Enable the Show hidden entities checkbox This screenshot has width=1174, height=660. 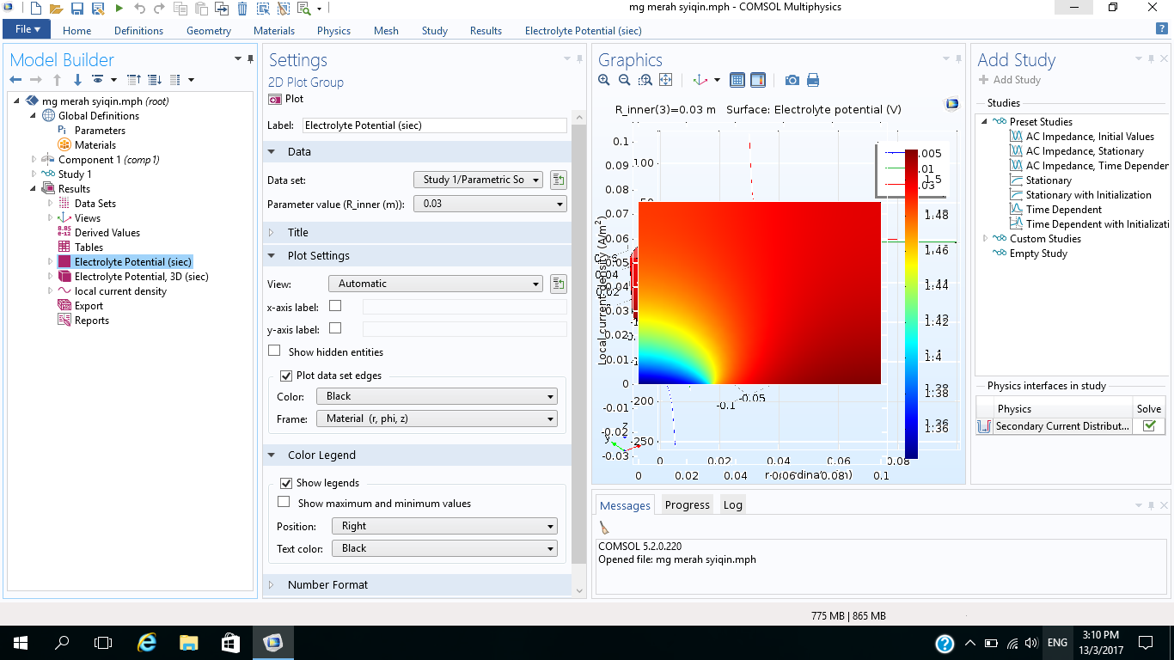click(x=274, y=351)
